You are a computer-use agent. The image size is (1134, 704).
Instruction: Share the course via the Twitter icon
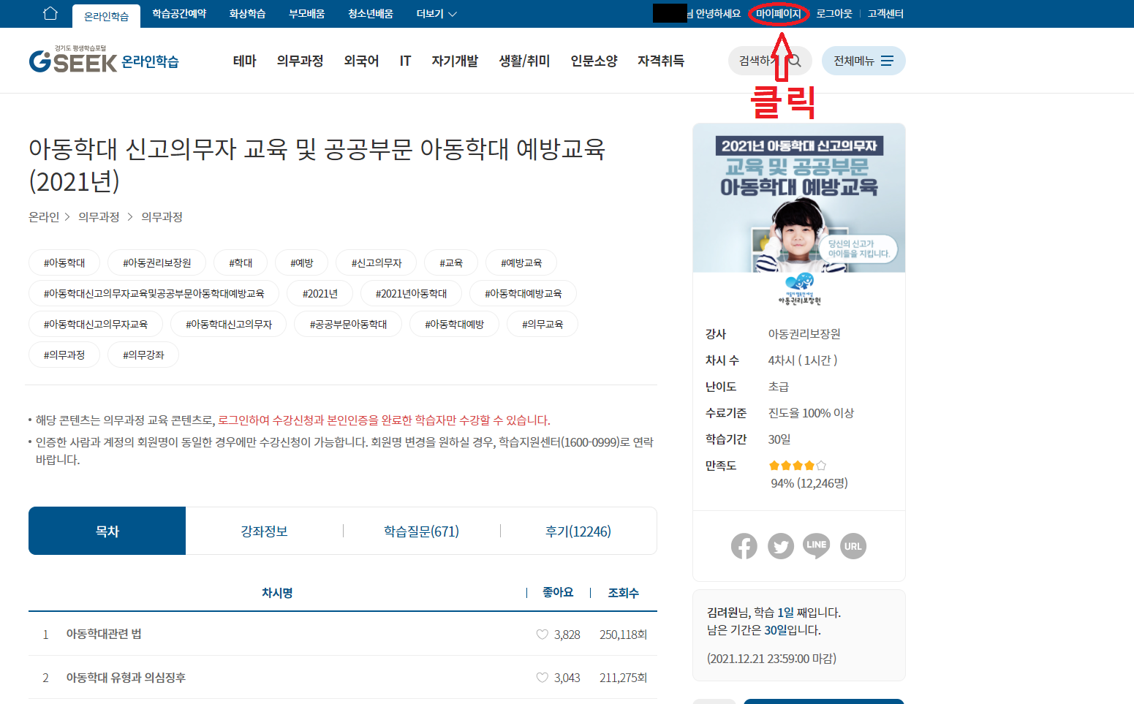[x=781, y=545]
